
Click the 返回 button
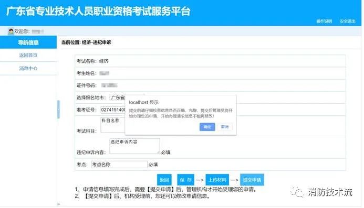point(164,180)
